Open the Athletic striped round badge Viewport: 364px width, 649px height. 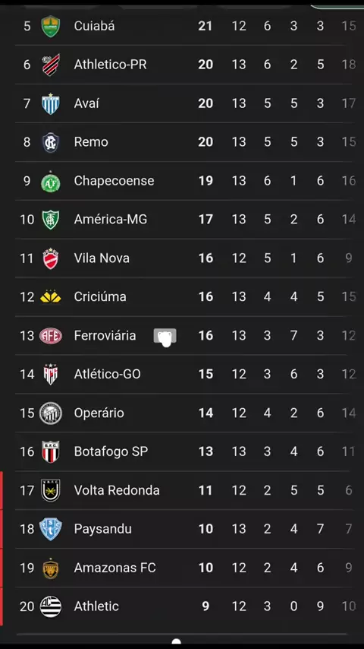tap(50, 606)
